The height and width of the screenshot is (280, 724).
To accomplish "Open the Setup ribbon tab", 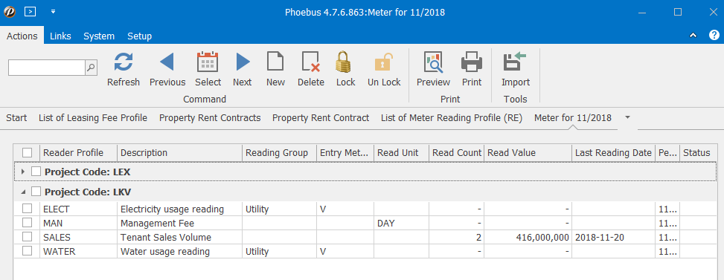I will click(139, 36).
